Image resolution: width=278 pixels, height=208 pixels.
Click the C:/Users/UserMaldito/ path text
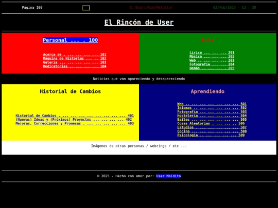(x=151, y=7)
